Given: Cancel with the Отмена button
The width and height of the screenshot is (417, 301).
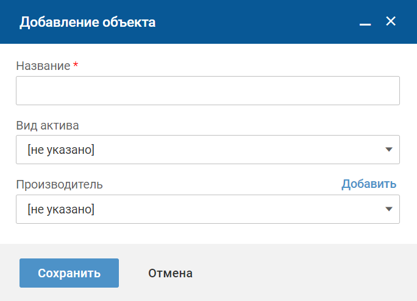Looking at the screenshot, I should tap(170, 273).
